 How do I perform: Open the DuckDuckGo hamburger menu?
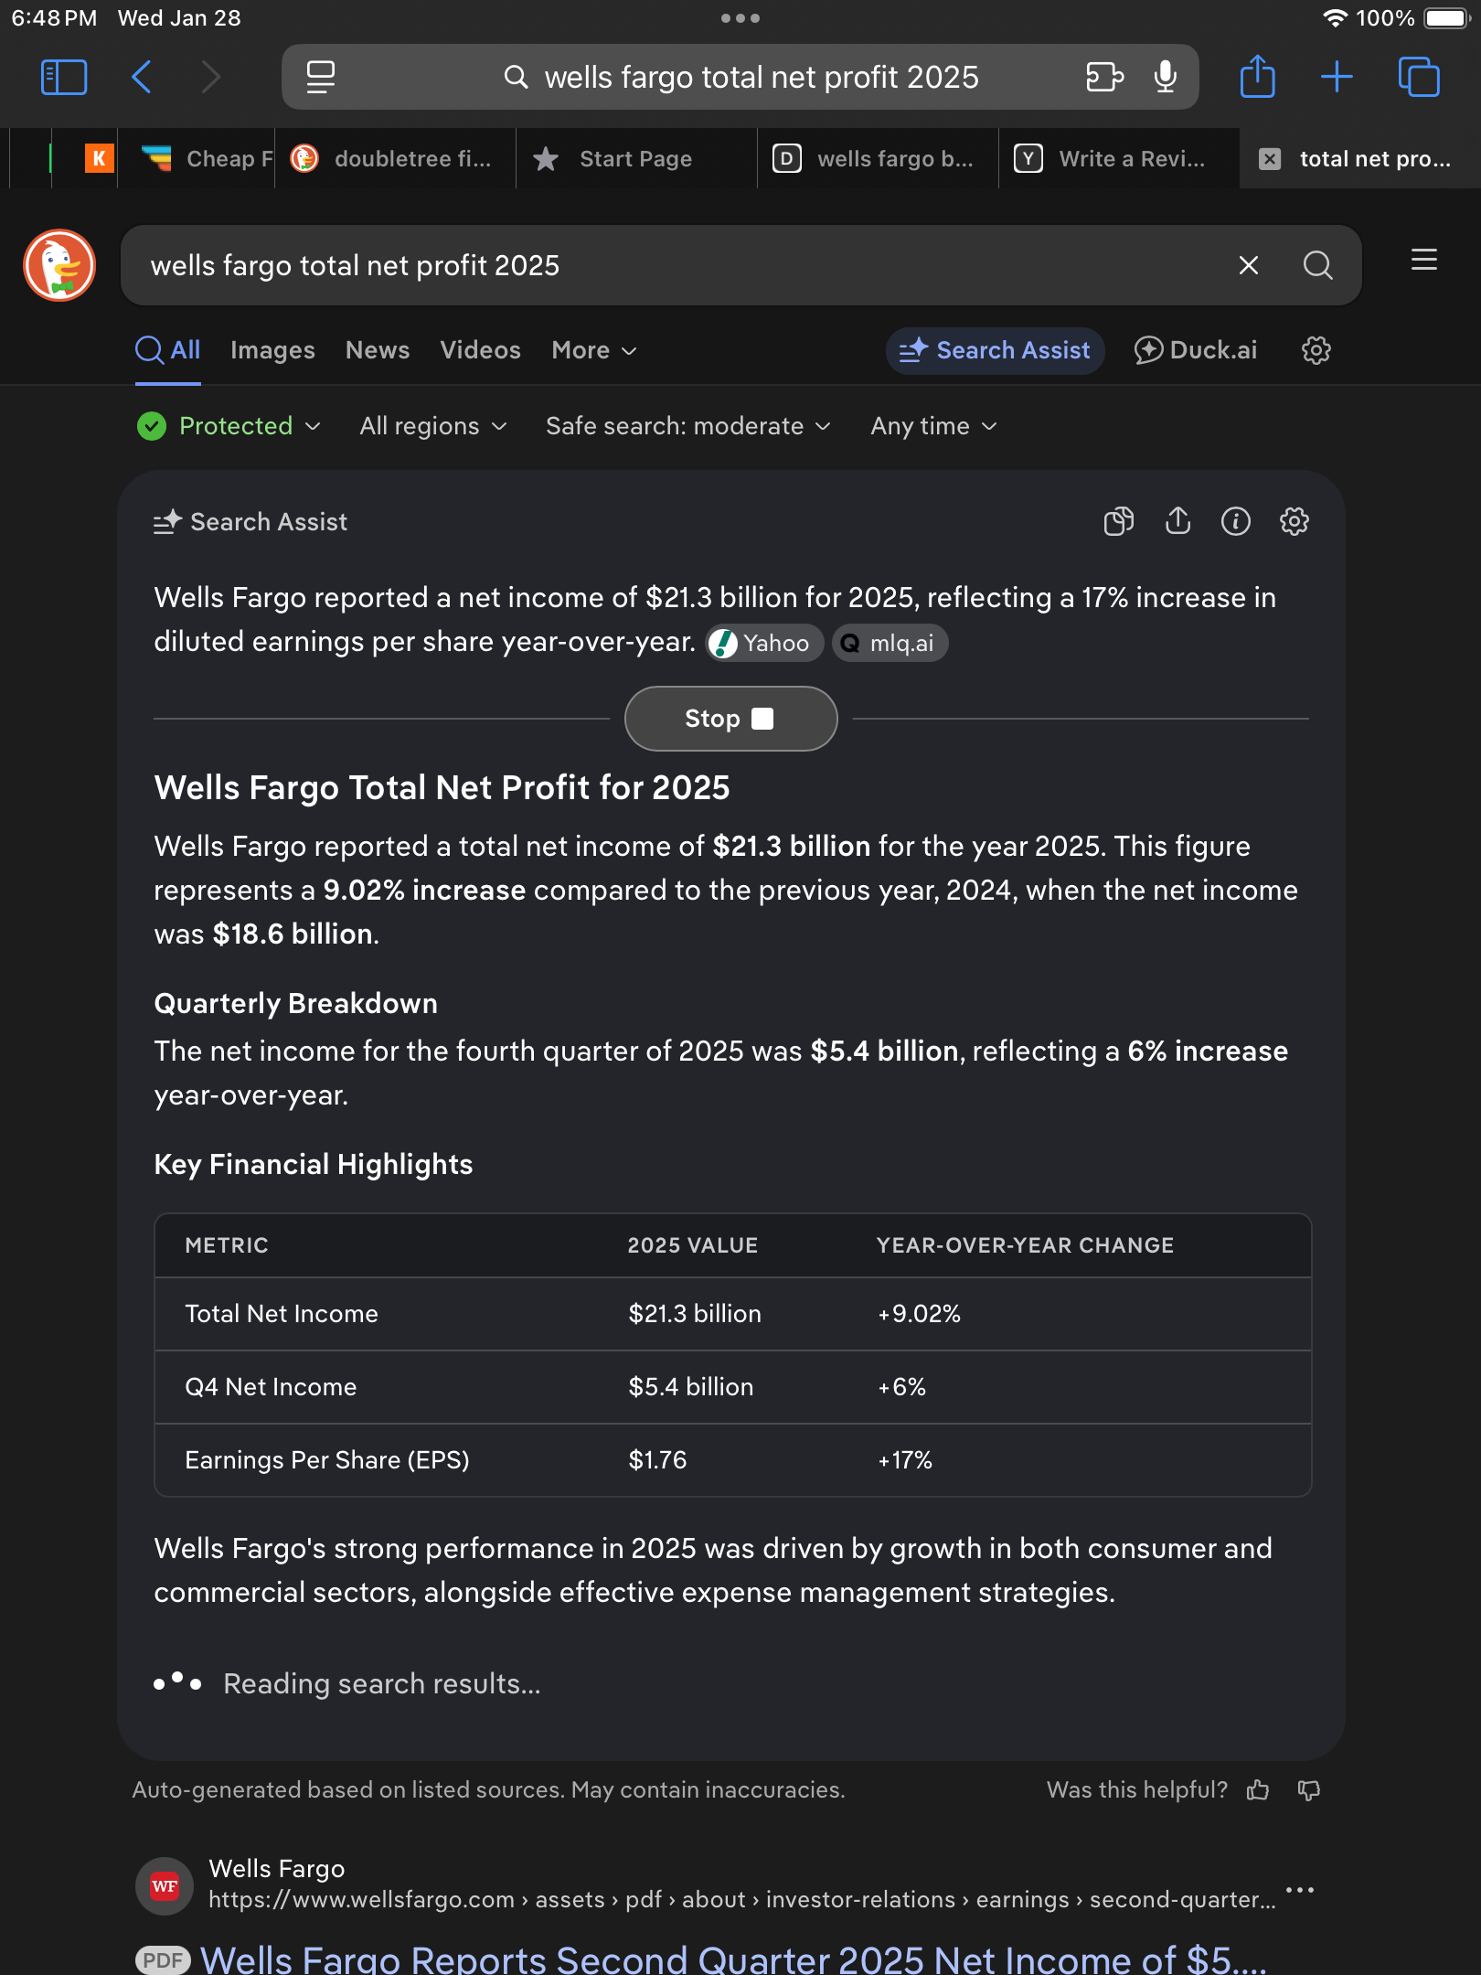pos(1423,261)
